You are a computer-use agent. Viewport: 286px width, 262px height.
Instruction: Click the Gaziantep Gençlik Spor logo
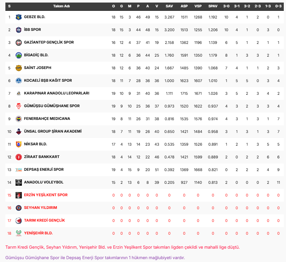coord(19,43)
